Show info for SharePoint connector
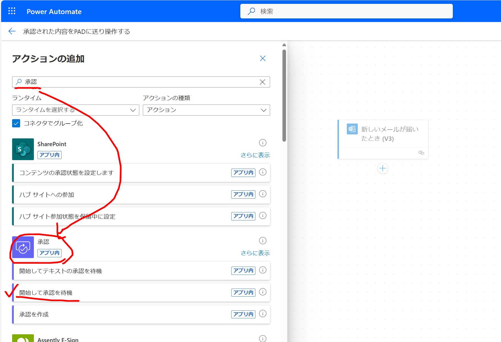Viewport: 501px width, 342px height. pos(263,143)
